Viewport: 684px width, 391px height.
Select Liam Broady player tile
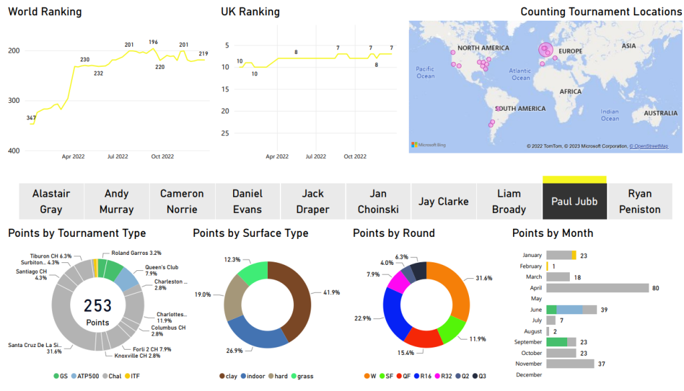tap(509, 202)
